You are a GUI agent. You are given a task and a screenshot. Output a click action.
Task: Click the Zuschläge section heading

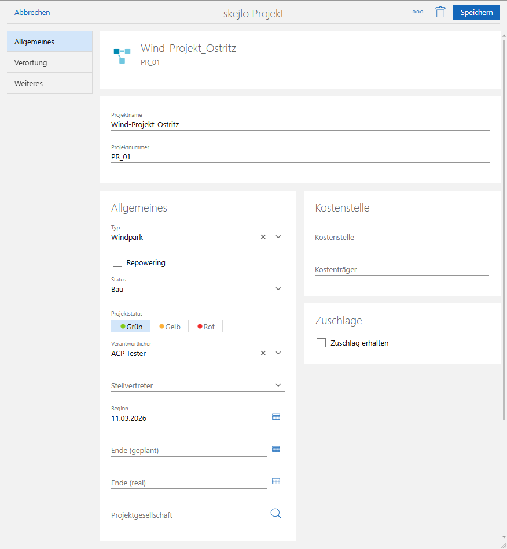coord(339,320)
